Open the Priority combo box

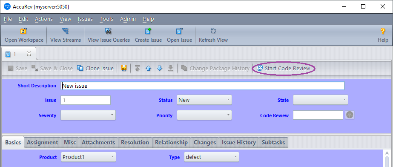(204, 115)
